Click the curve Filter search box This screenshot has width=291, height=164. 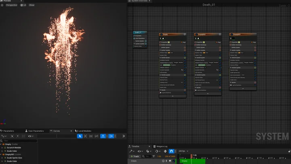[x=19, y=141]
